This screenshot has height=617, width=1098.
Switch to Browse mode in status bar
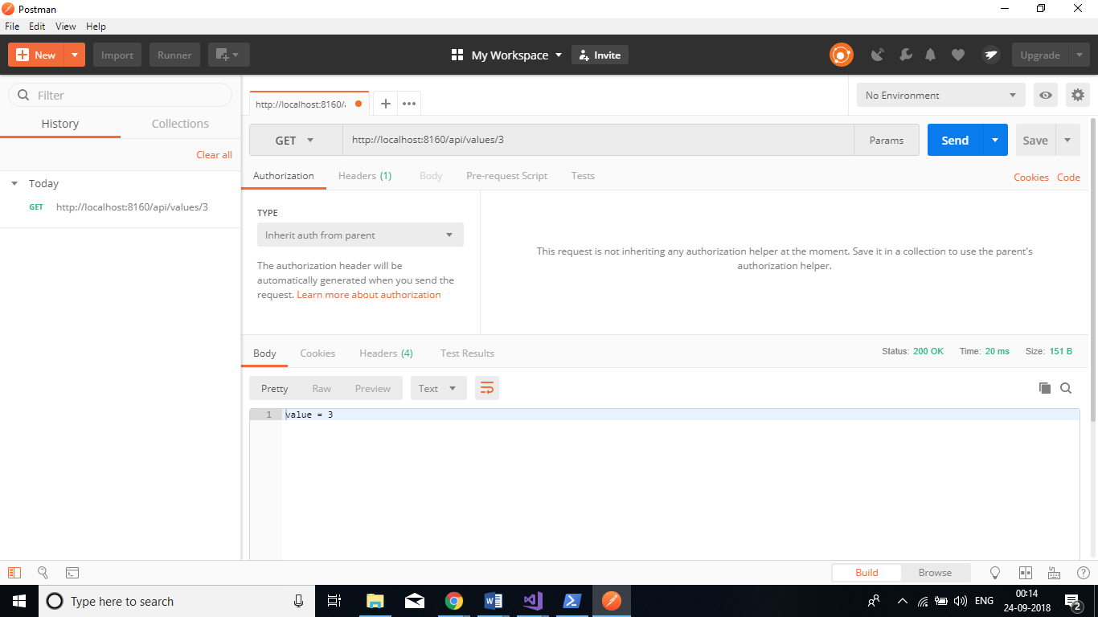point(935,573)
